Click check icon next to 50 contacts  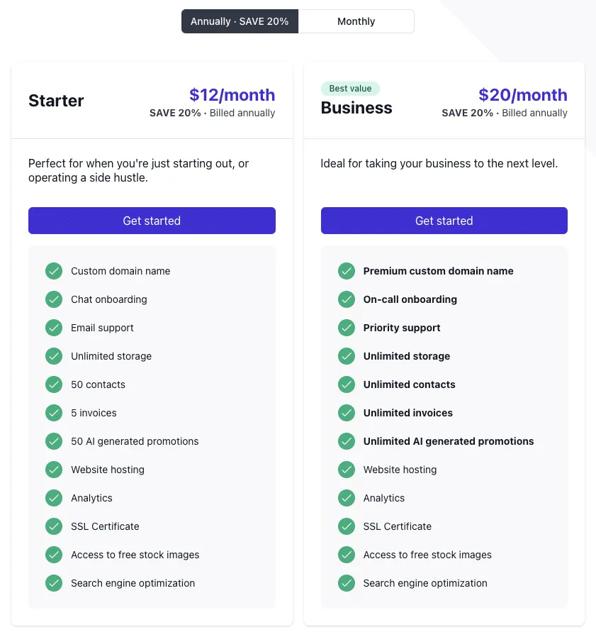pos(54,384)
